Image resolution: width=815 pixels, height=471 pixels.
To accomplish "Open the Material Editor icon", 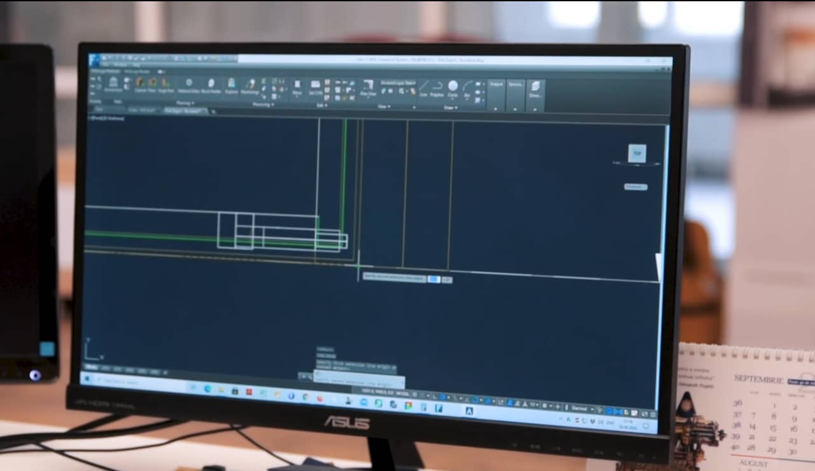I will [x=189, y=85].
